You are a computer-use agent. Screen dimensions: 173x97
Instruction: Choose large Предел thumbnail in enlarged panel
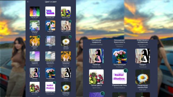[x=143, y=56]
